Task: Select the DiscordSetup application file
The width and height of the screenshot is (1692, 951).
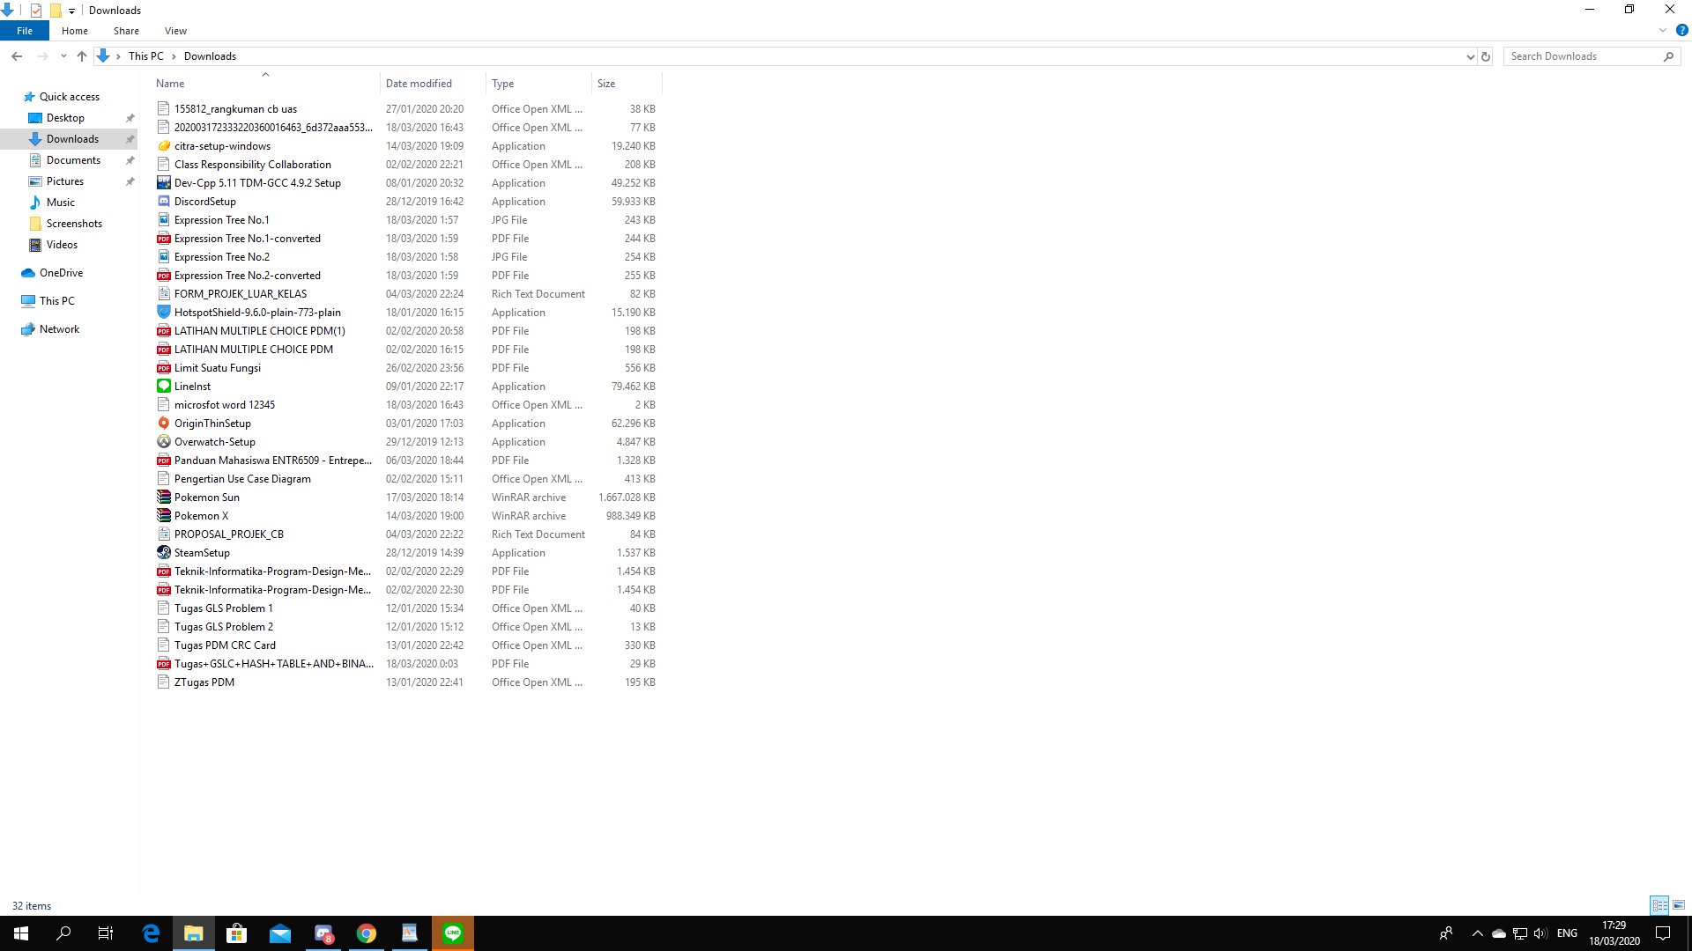Action: tap(204, 202)
